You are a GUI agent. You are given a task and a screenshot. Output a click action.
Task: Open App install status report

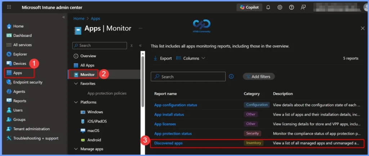tap(169, 115)
